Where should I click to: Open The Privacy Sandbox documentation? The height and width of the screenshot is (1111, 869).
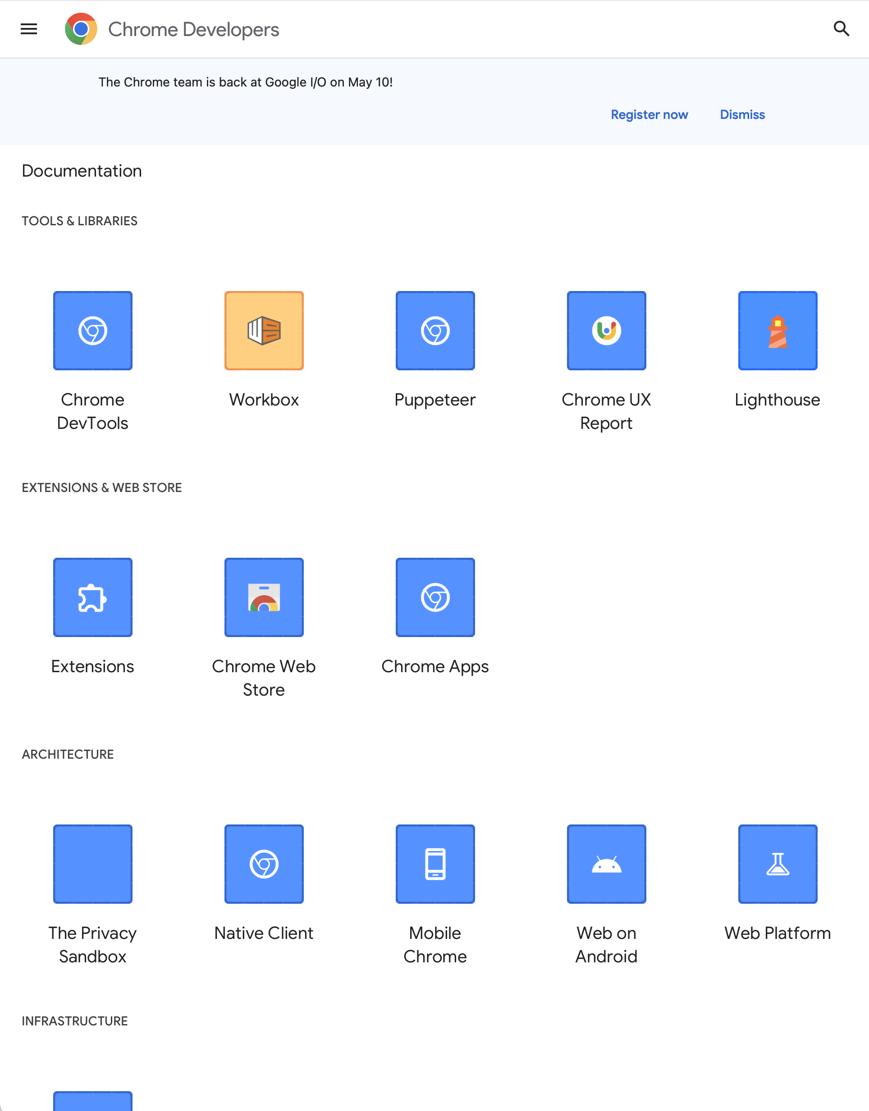tap(92, 863)
